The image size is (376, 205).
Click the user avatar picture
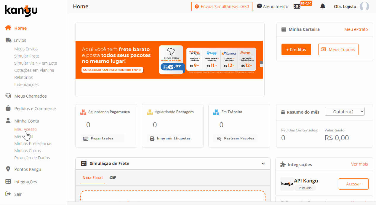coord(364,7)
